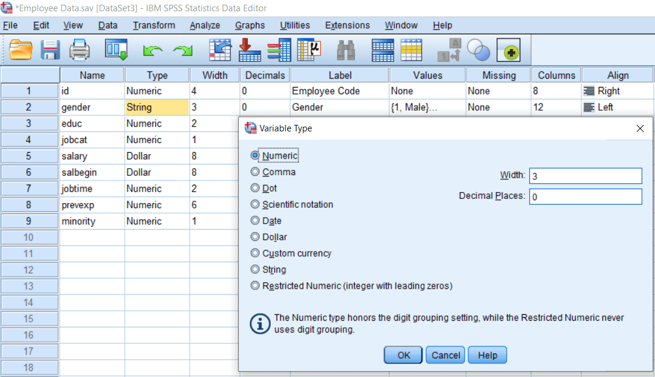The image size is (655, 377).
Task: Open the Transform menu
Action: 154,25
